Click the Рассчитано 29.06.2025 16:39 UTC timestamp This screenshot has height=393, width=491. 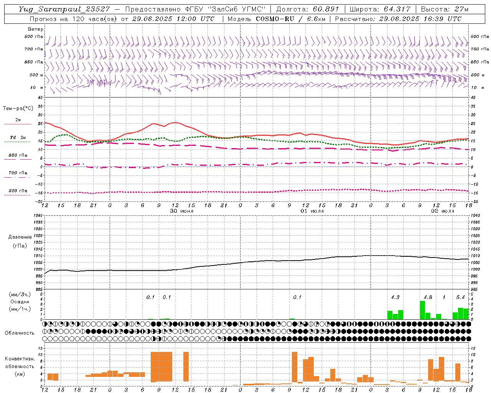pyautogui.click(x=398, y=19)
